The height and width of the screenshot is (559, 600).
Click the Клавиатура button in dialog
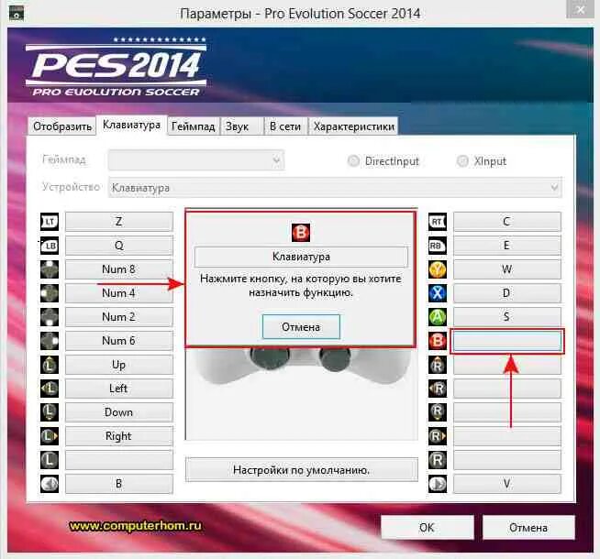301,257
